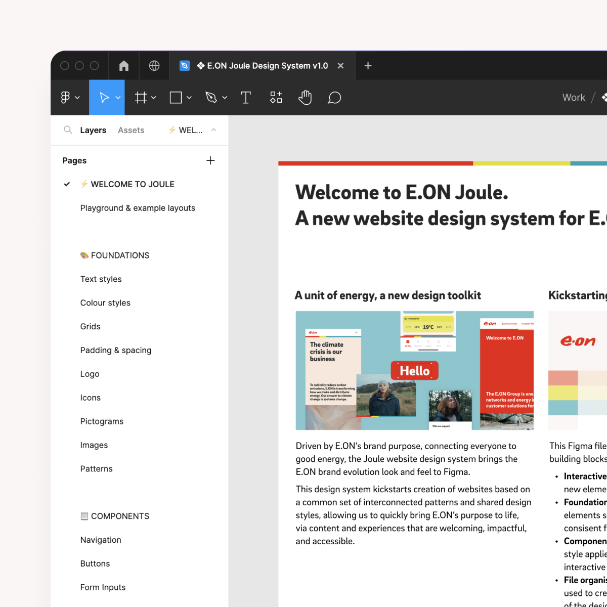Click the design toolkit preview image

click(x=415, y=371)
